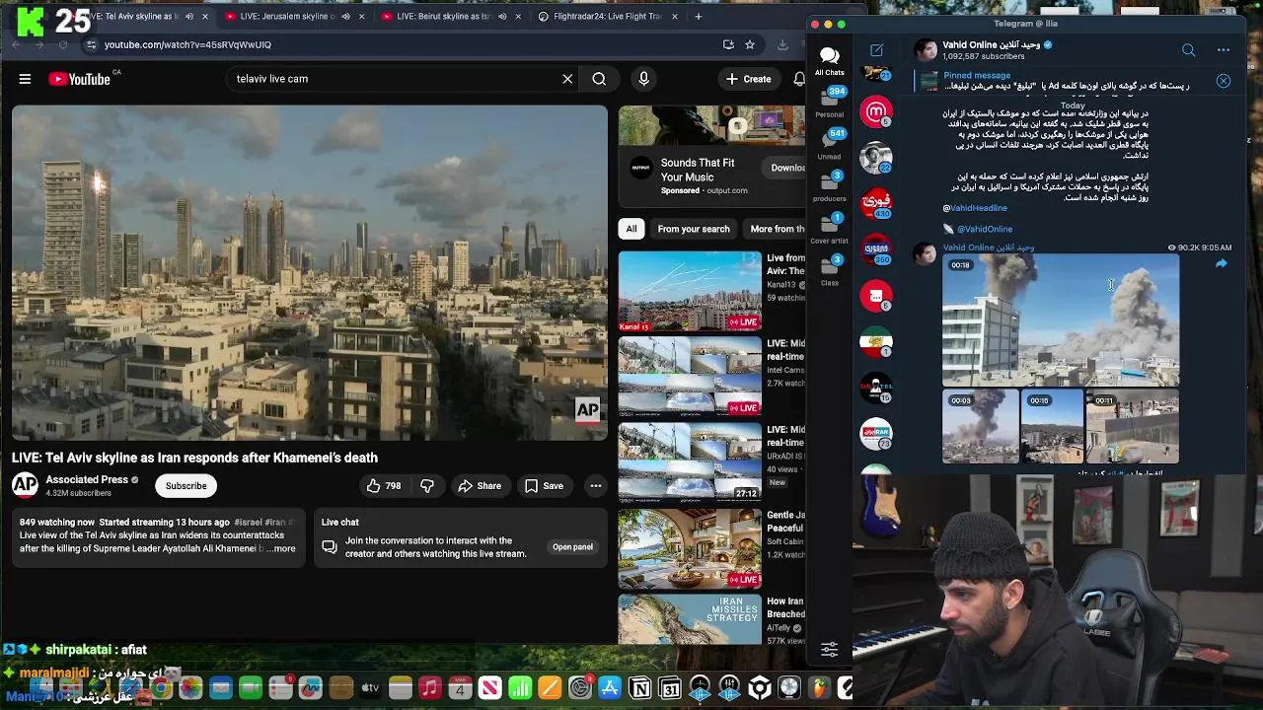
Task: Dislike the Tel Aviv live stream
Action: (x=427, y=485)
